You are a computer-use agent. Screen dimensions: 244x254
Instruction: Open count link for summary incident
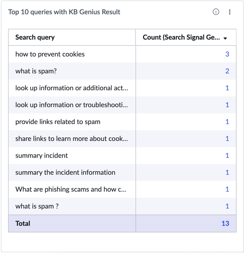coord(227,155)
